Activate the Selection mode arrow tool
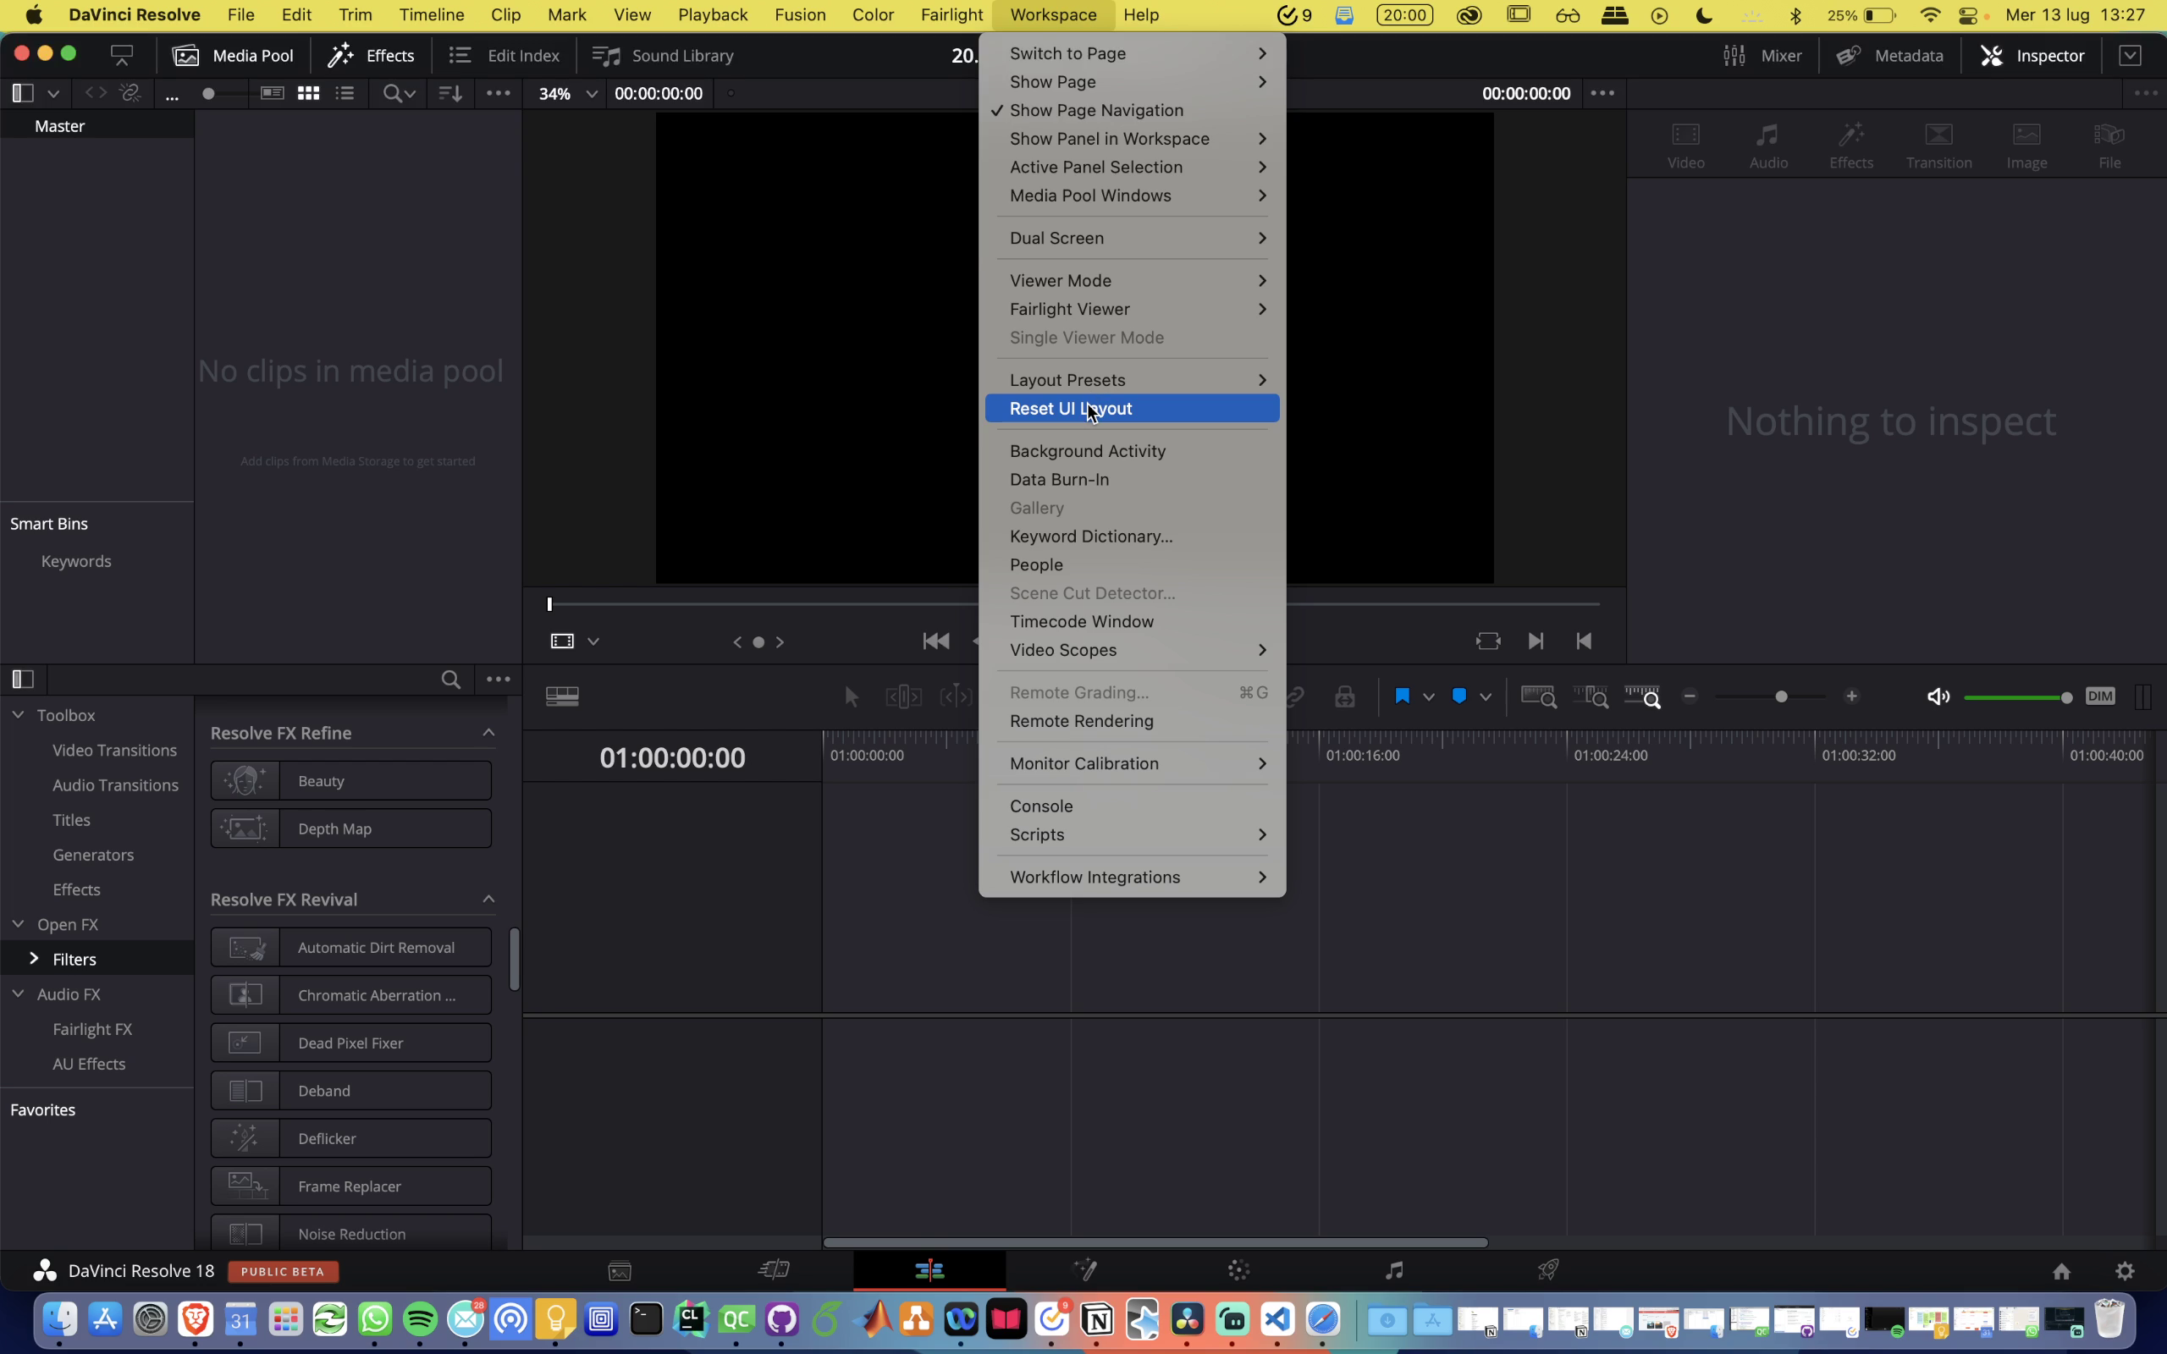2167x1354 pixels. 852,696
